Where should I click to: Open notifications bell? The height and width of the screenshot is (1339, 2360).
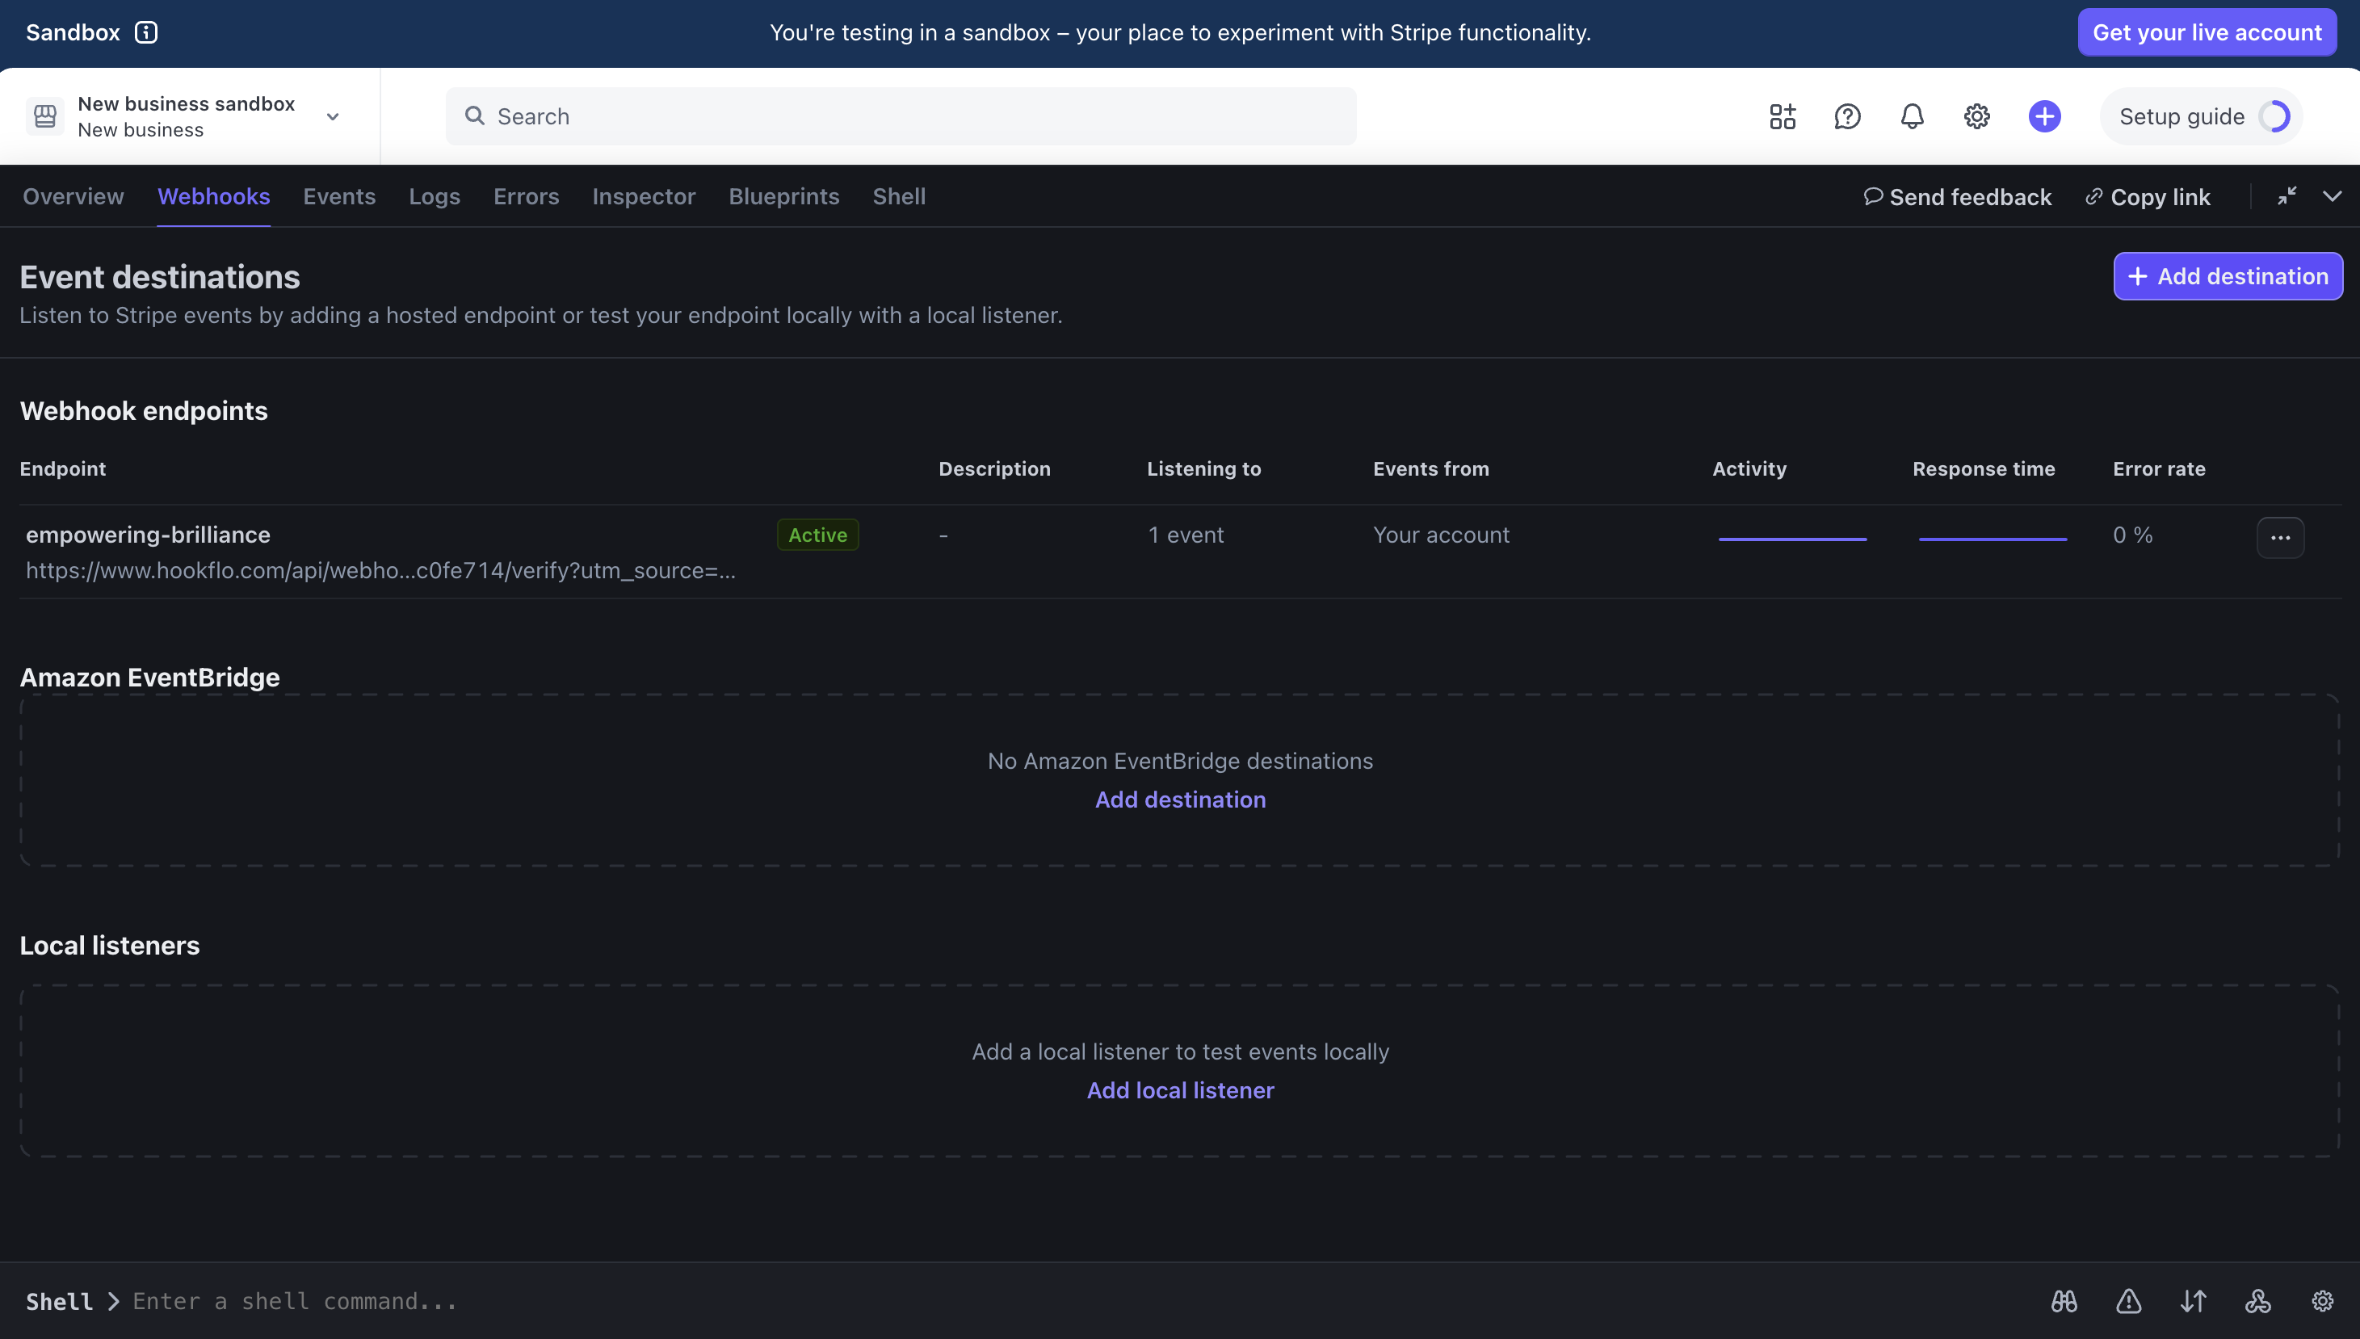click(1911, 117)
